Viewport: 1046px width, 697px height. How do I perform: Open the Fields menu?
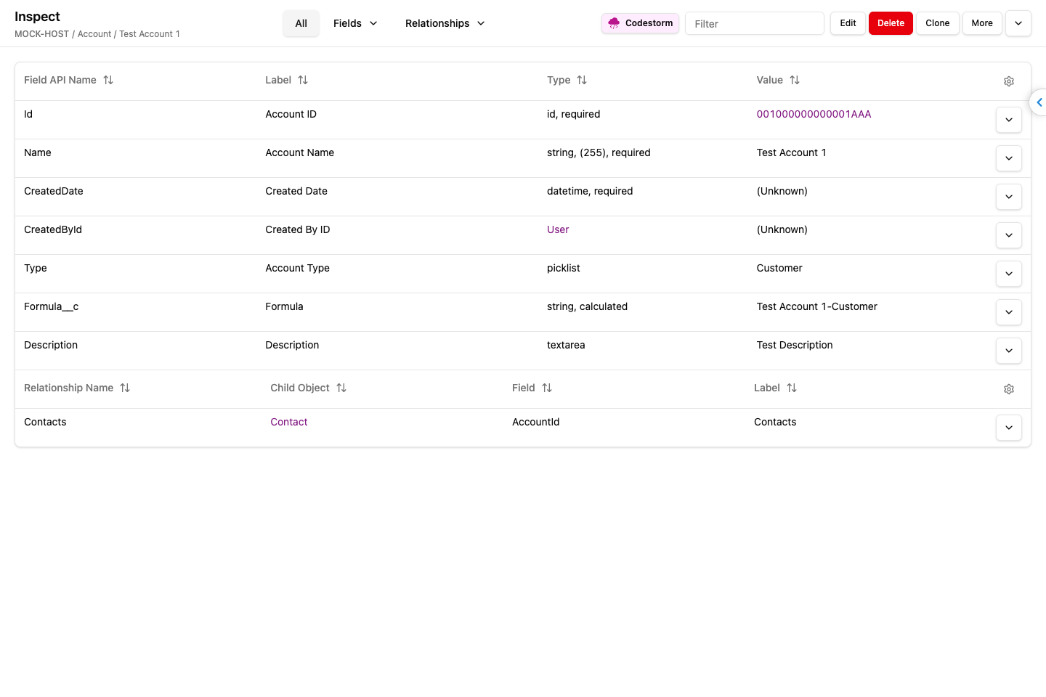(355, 23)
